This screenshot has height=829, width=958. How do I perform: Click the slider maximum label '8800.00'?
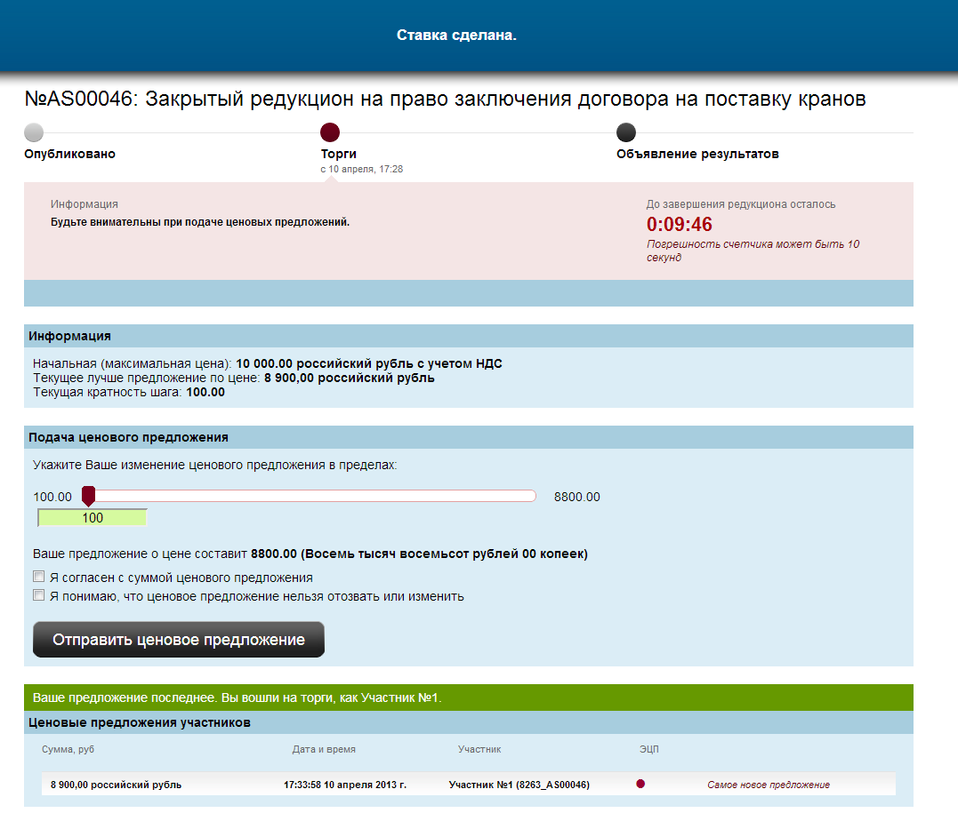click(576, 497)
